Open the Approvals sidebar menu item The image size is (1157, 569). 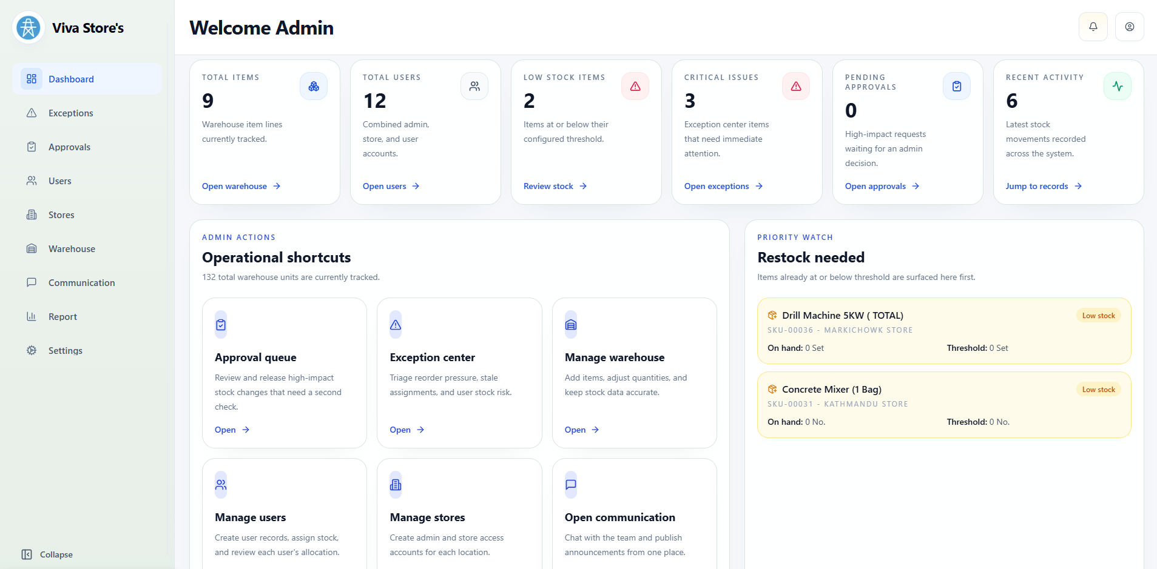(x=87, y=147)
